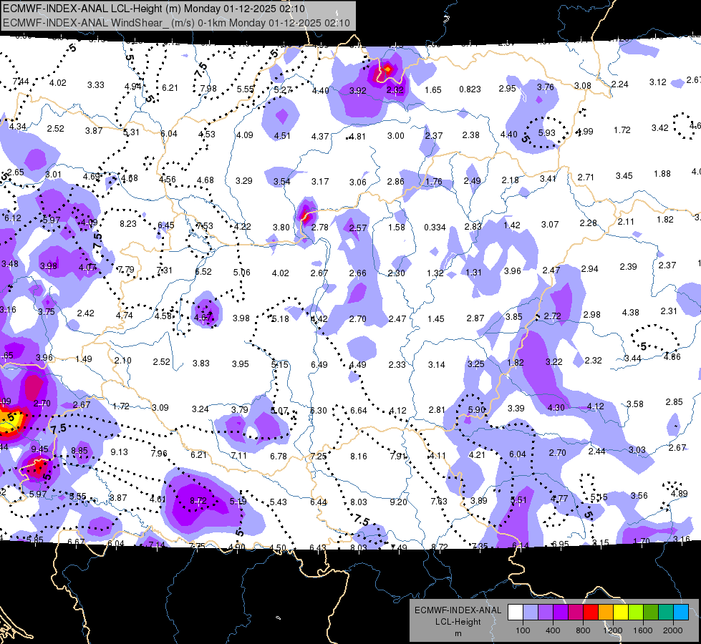Image resolution: width=701 pixels, height=644 pixels.
Task: Click the wind shear value 5.90
Action: (477, 410)
